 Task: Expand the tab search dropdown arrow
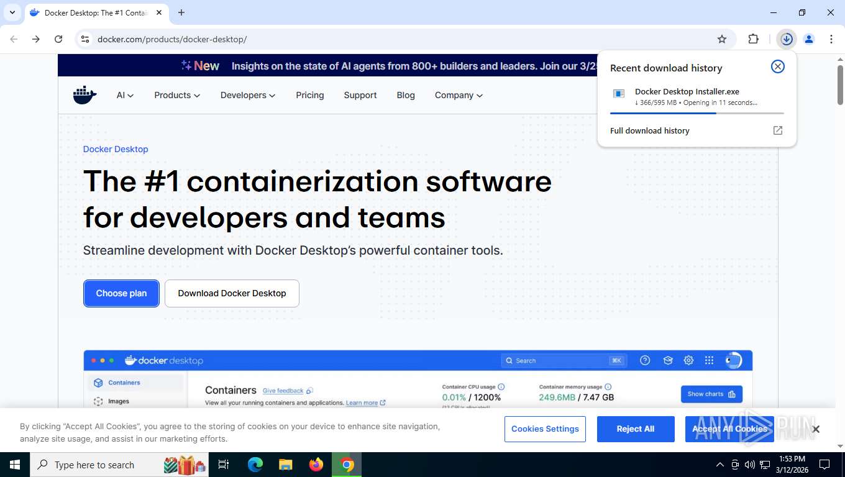(12, 12)
